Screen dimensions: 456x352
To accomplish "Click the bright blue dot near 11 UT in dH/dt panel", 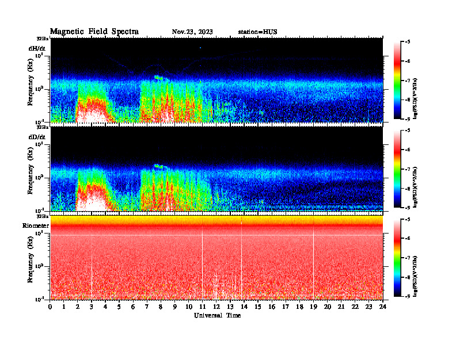I will click(200, 48).
